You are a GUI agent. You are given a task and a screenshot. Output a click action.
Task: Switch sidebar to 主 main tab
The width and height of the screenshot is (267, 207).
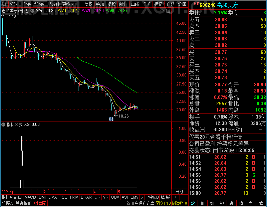(251, 203)
